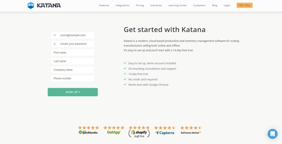
Task: Click the Software Advice rating badge
Action: [x=191, y=130]
